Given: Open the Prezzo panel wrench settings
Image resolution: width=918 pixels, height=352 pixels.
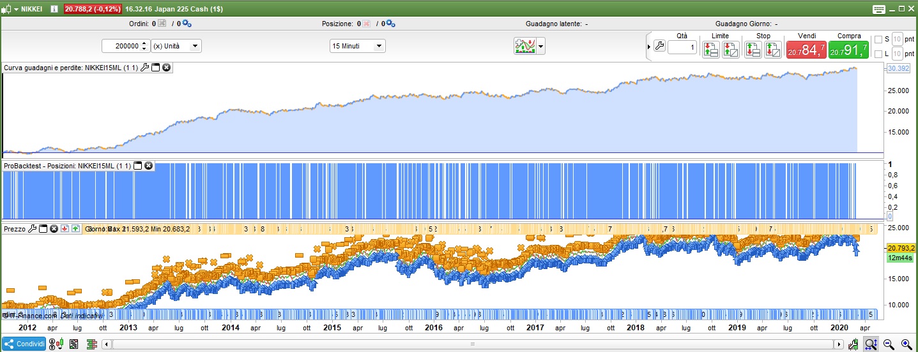Looking at the screenshot, I should tap(33, 228).
